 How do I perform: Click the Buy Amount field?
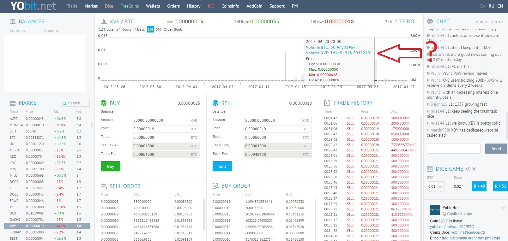[166, 120]
